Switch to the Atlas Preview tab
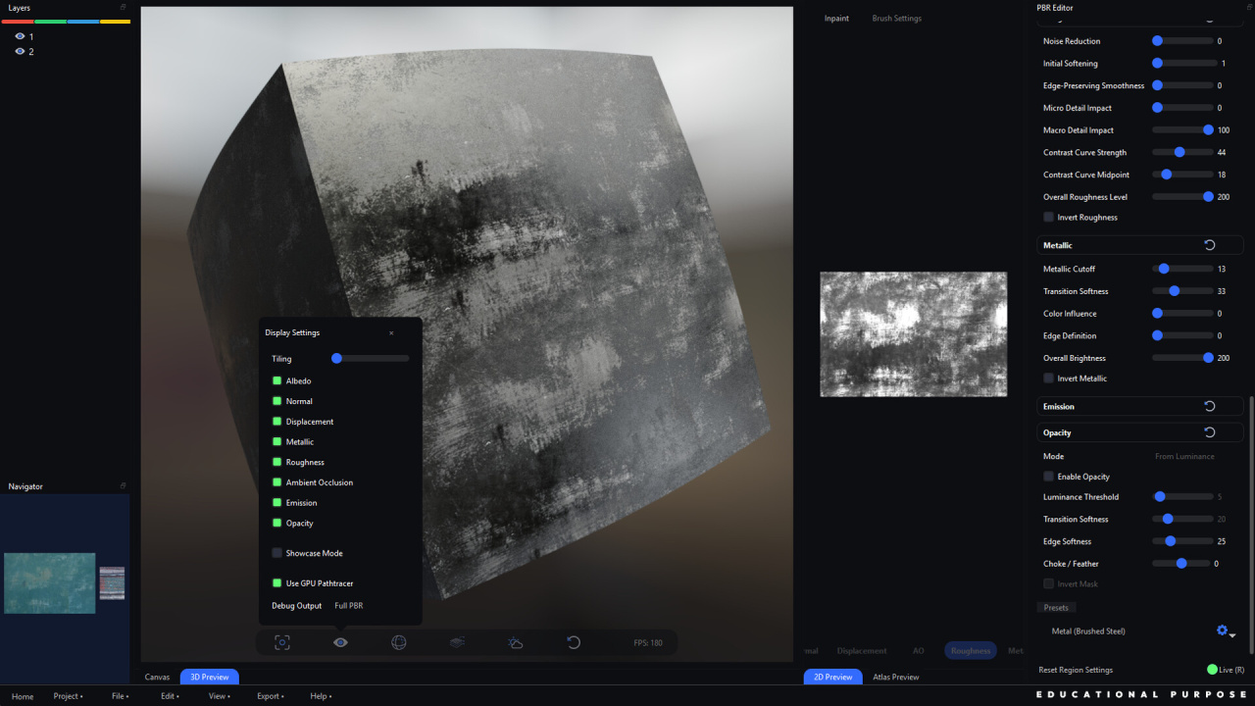1255x706 pixels. point(895,677)
